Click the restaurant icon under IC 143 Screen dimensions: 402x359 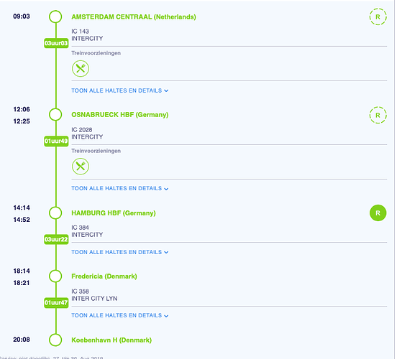pos(81,69)
